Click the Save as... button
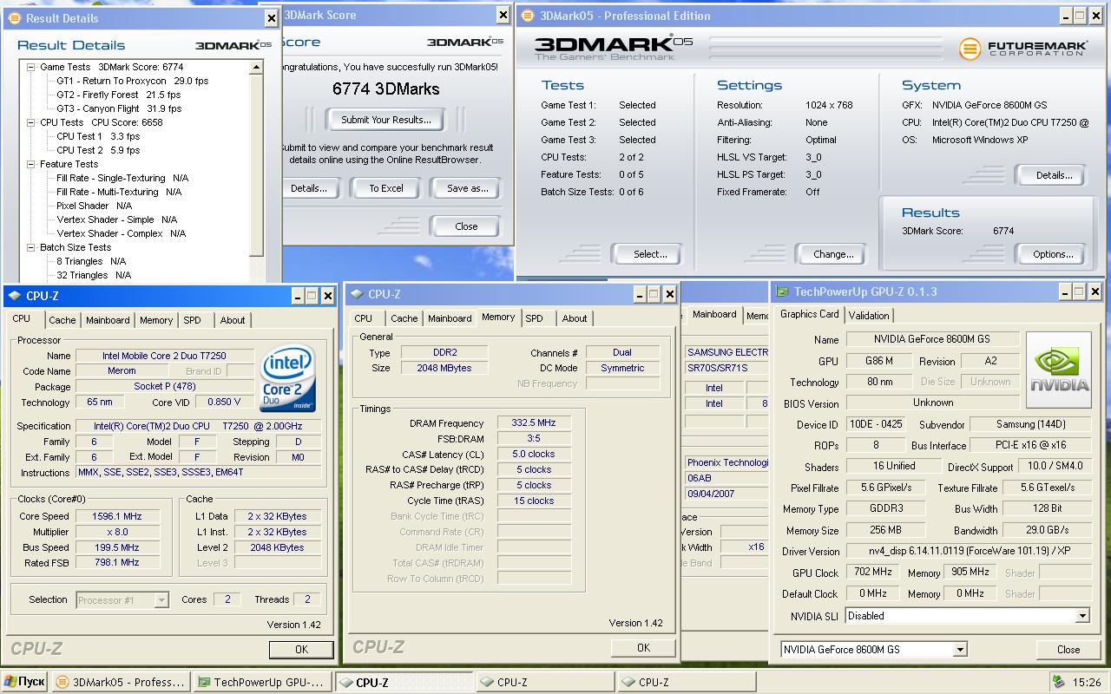The width and height of the screenshot is (1111, 694). point(468,188)
